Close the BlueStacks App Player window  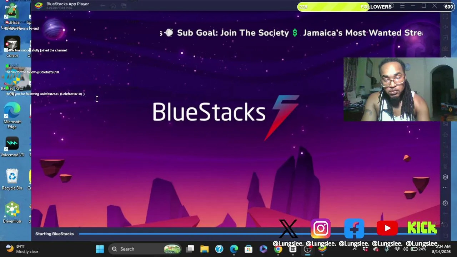click(435, 6)
